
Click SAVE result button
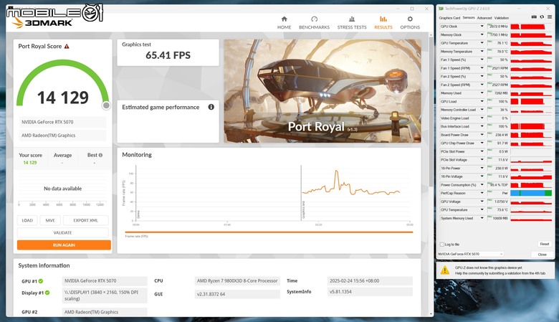[50, 220]
